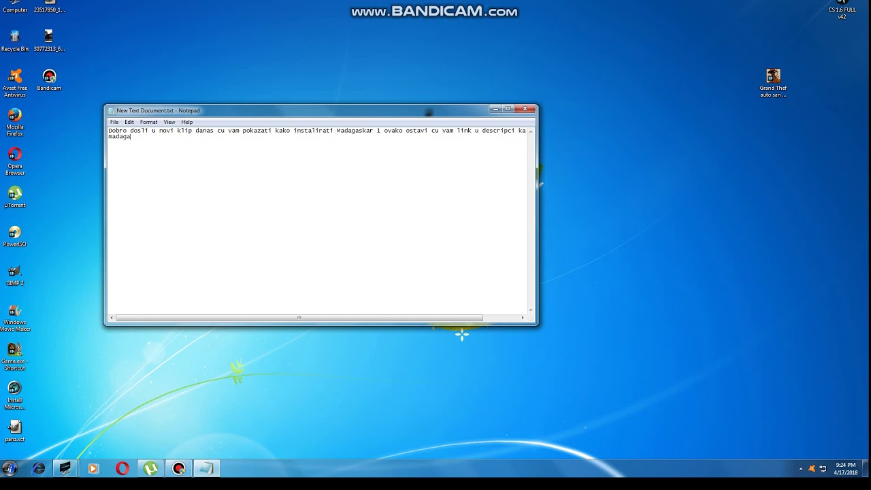Launch Avast Free Antivirus shortcut

15,83
